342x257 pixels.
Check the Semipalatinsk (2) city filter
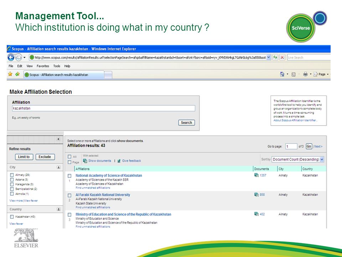coord(12,189)
